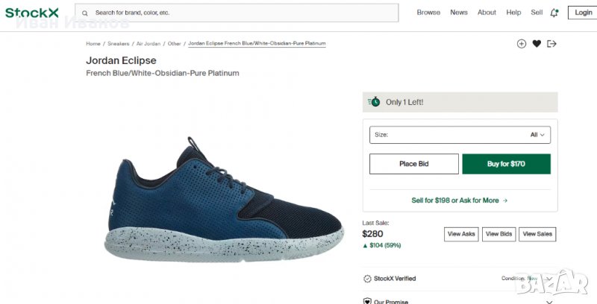The image size is (597, 304).
Task: Click the add to portfolio plus icon
Action: [x=522, y=44]
